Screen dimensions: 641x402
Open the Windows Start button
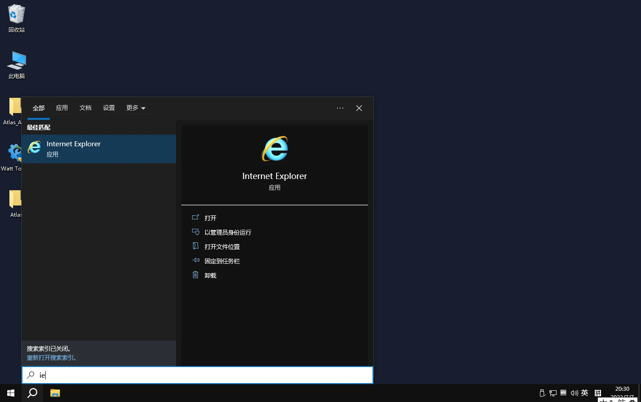pos(11,393)
